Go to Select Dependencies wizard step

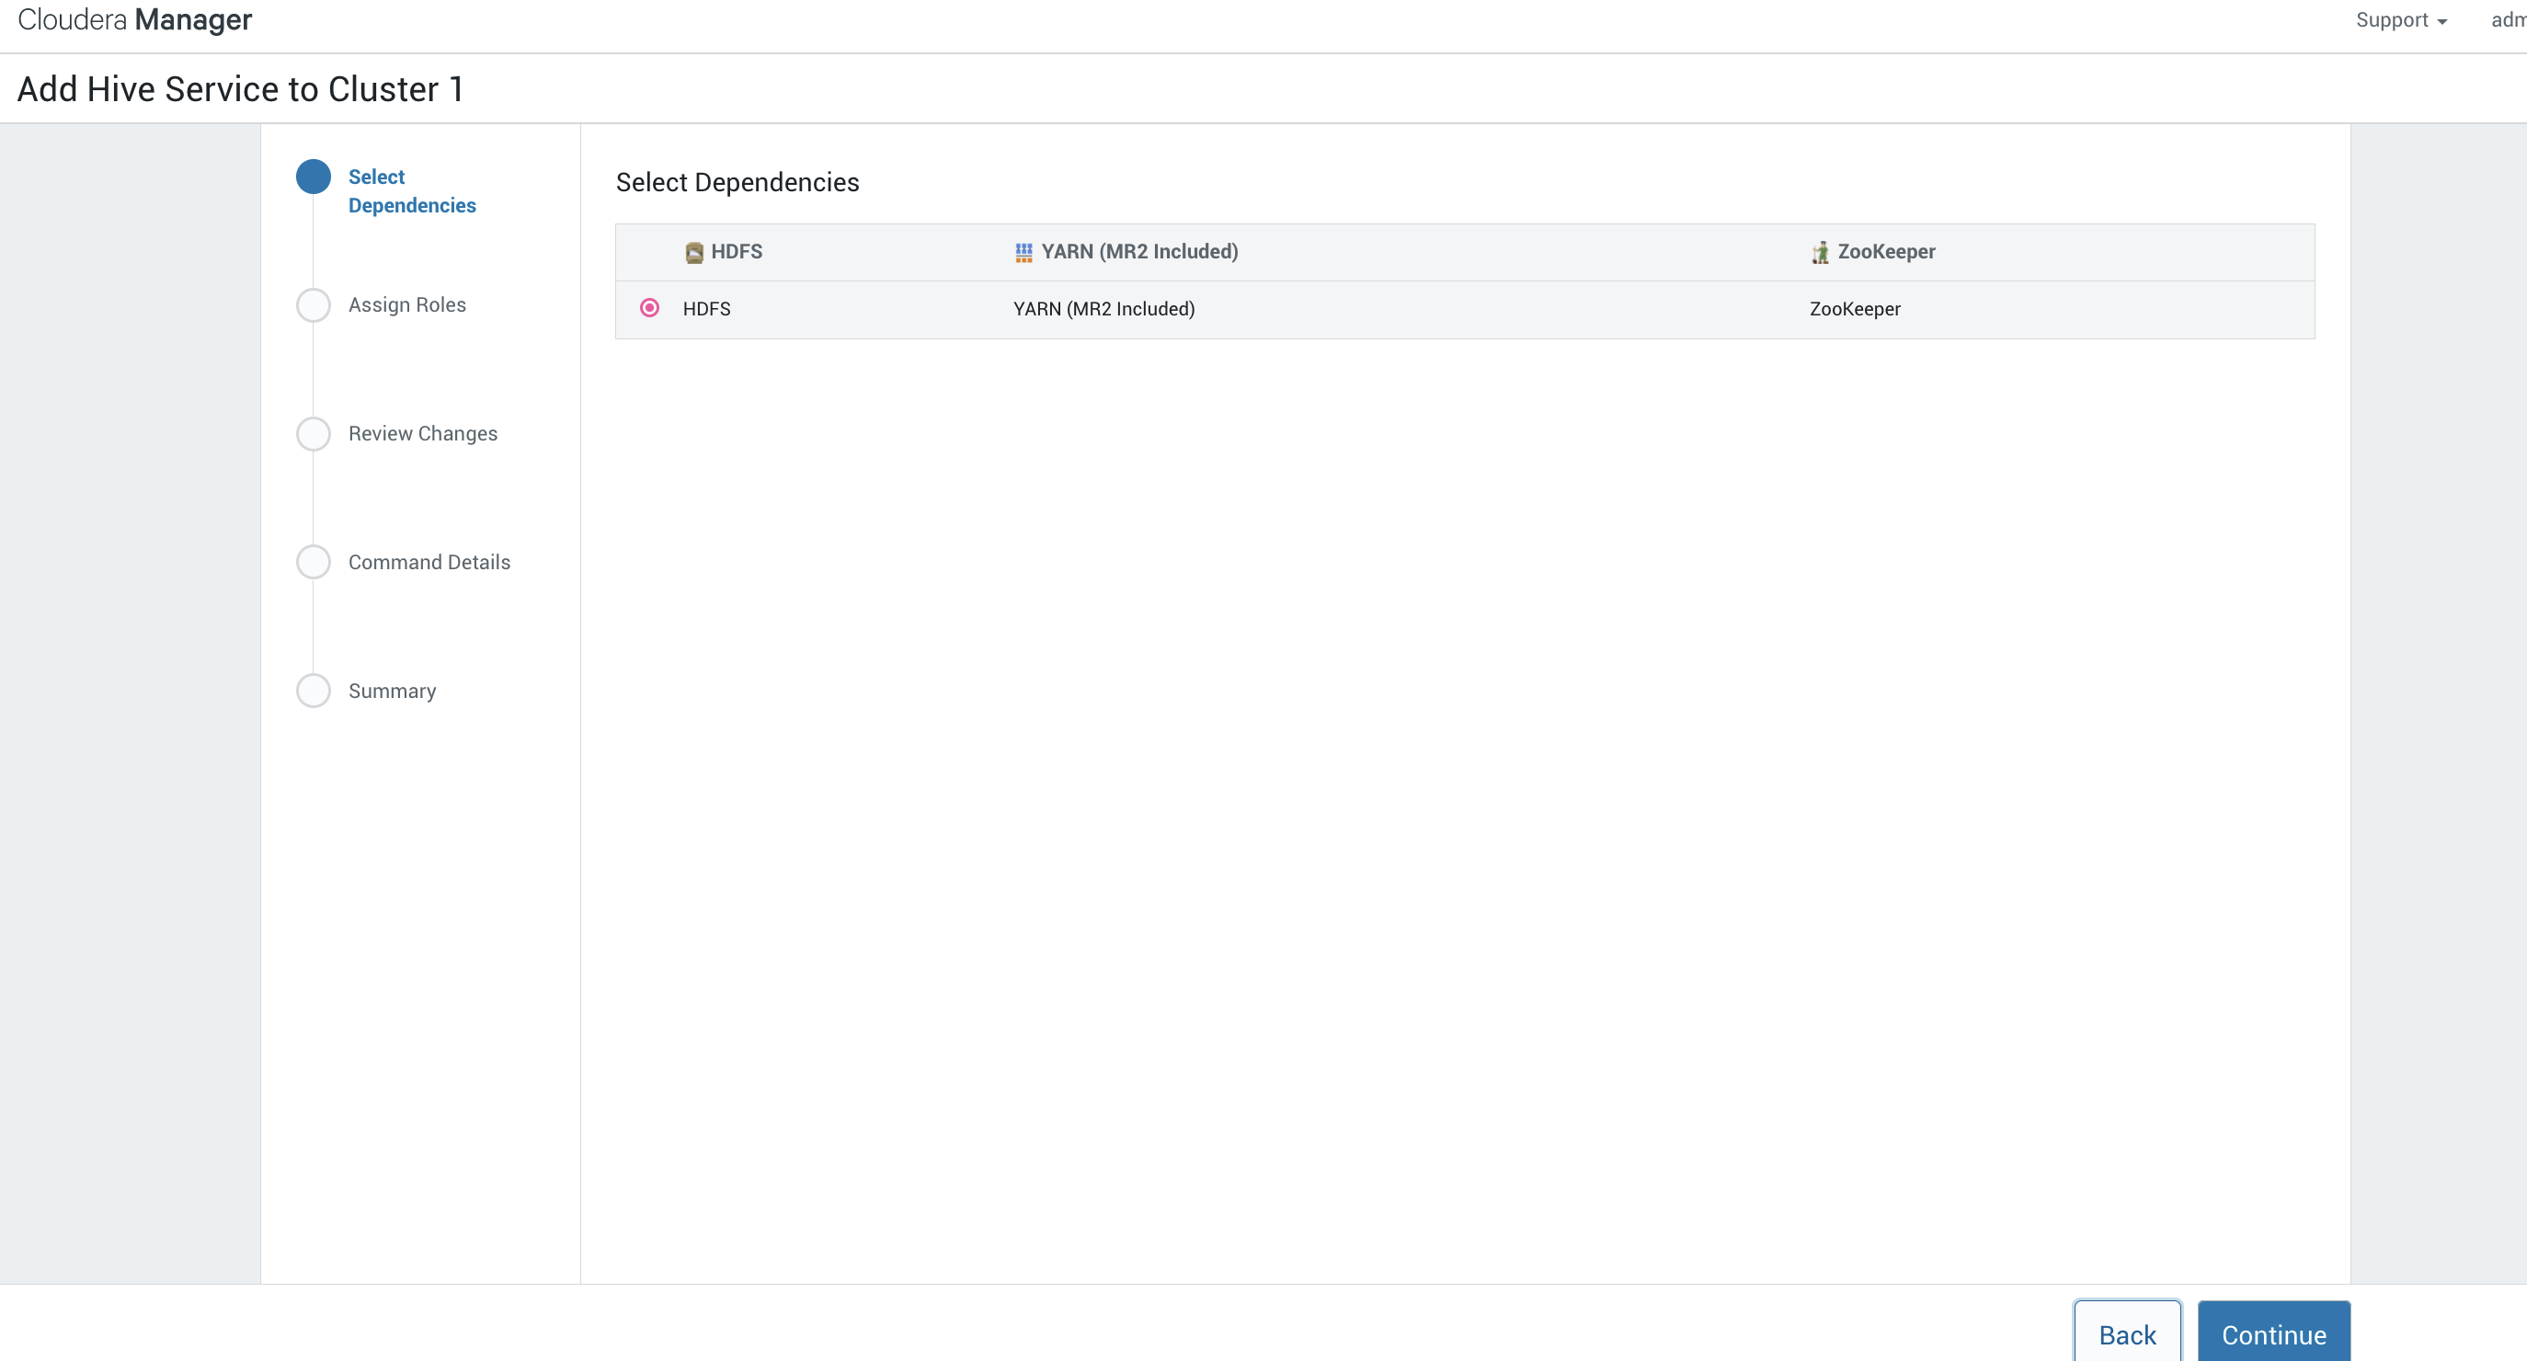pyautogui.click(x=412, y=191)
